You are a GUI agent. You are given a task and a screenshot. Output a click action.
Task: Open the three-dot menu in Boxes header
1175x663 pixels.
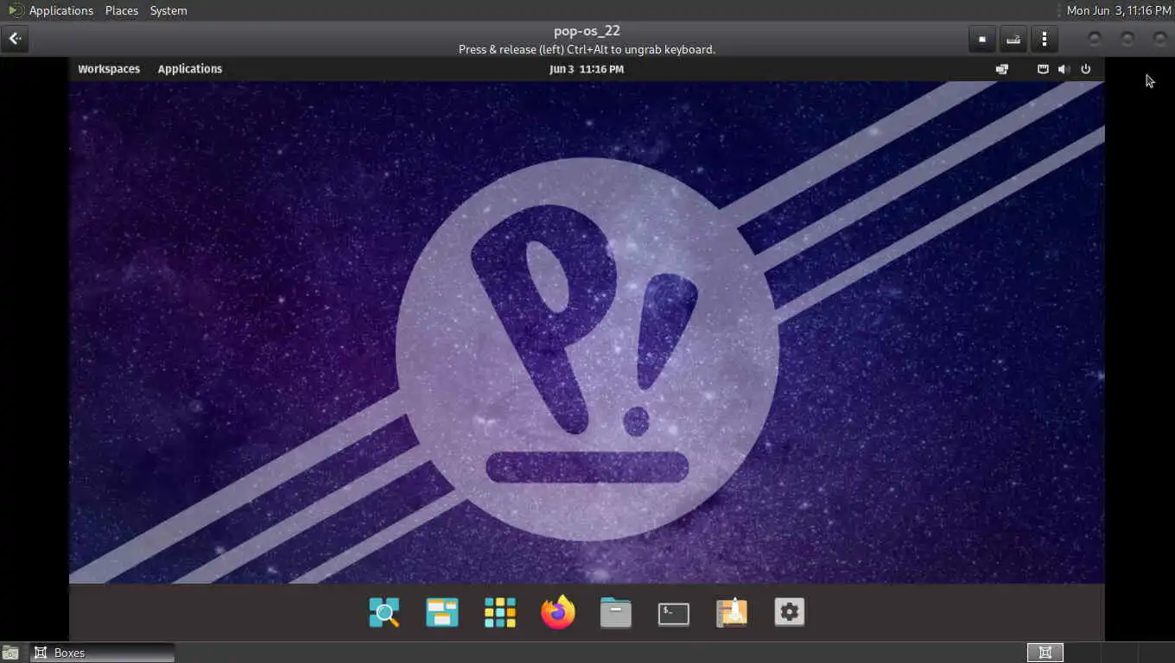(x=1045, y=39)
